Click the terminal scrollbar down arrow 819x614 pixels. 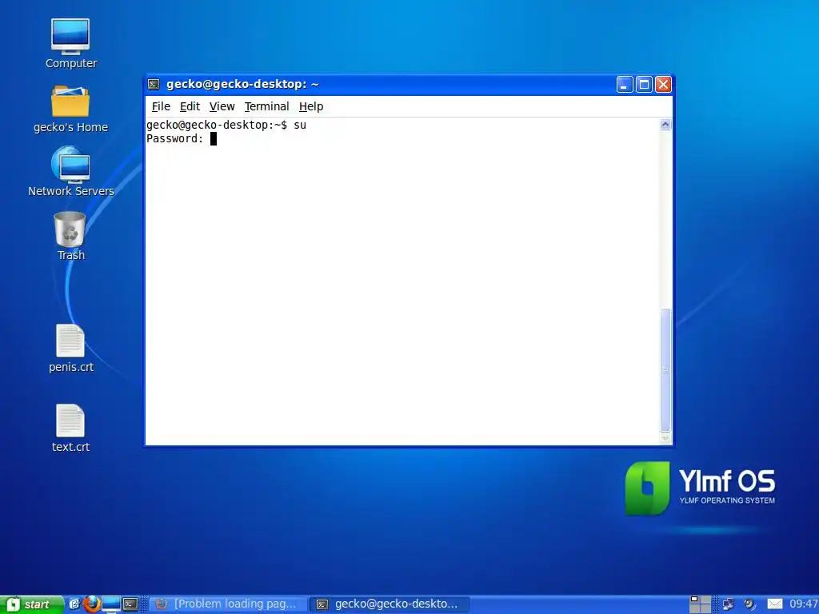pos(665,439)
